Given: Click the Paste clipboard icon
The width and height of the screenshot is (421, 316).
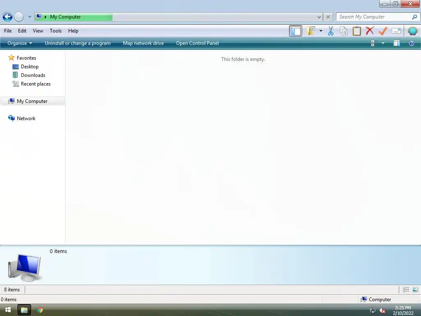Looking at the screenshot, I should click(x=356, y=31).
